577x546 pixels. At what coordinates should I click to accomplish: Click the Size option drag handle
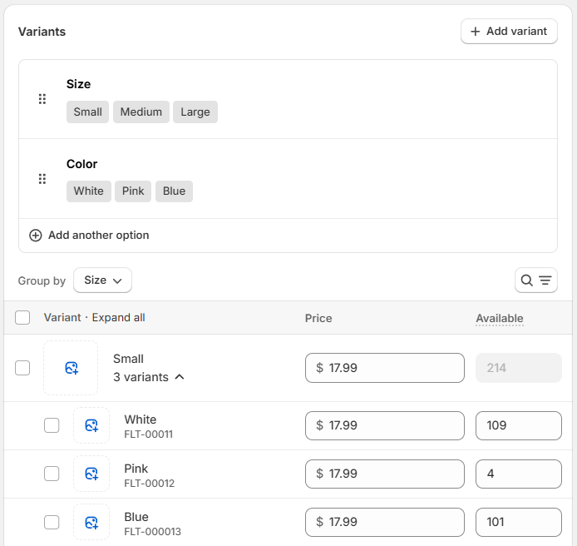pos(42,99)
